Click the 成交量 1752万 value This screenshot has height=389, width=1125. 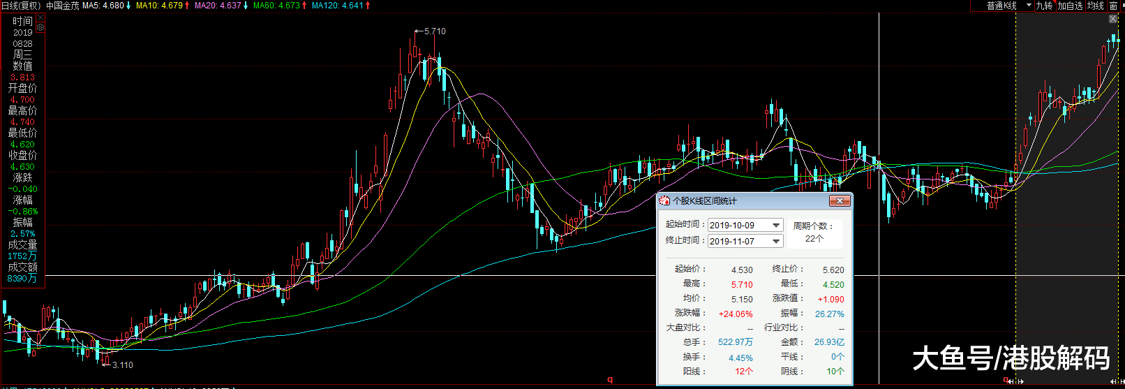click(22, 256)
